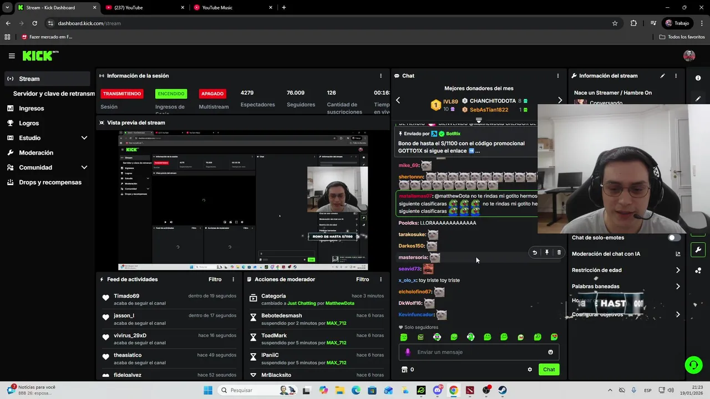Click the microphone icon in message box
Viewport: 710px width, 399px height.
pyautogui.click(x=408, y=352)
